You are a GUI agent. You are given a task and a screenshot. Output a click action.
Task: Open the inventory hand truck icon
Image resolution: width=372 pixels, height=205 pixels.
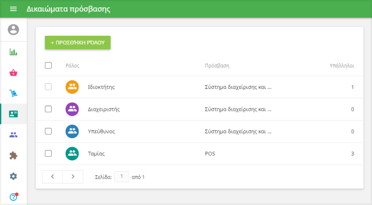[x=13, y=94]
